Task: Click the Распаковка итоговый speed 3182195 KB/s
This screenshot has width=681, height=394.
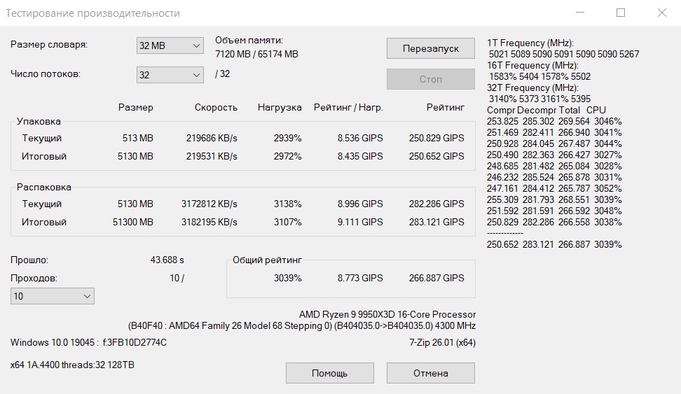Action: pyautogui.click(x=209, y=222)
